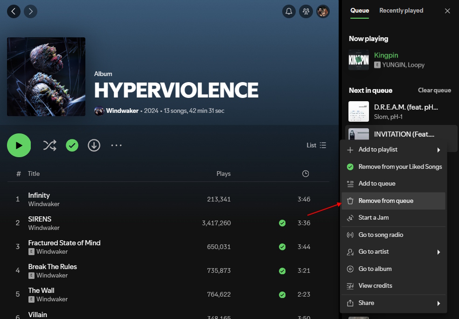
Task: Expand the Share submenu
Action: (394, 303)
